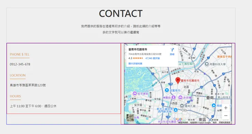Click the 臺南孔廟 museum marker

182,106
